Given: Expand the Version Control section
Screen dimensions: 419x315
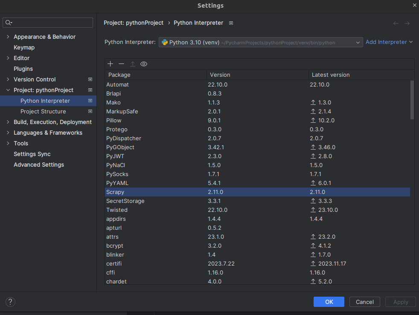Looking at the screenshot, I should (8, 79).
